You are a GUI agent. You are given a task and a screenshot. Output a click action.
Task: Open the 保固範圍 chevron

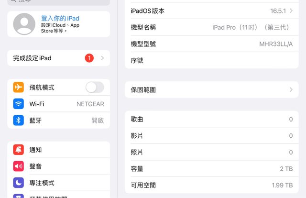(x=291, y=89)
